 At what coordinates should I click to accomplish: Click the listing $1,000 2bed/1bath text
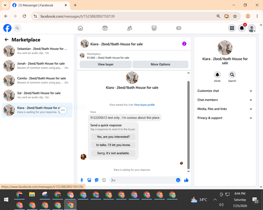pyautogui.click(x=108, y=58)
